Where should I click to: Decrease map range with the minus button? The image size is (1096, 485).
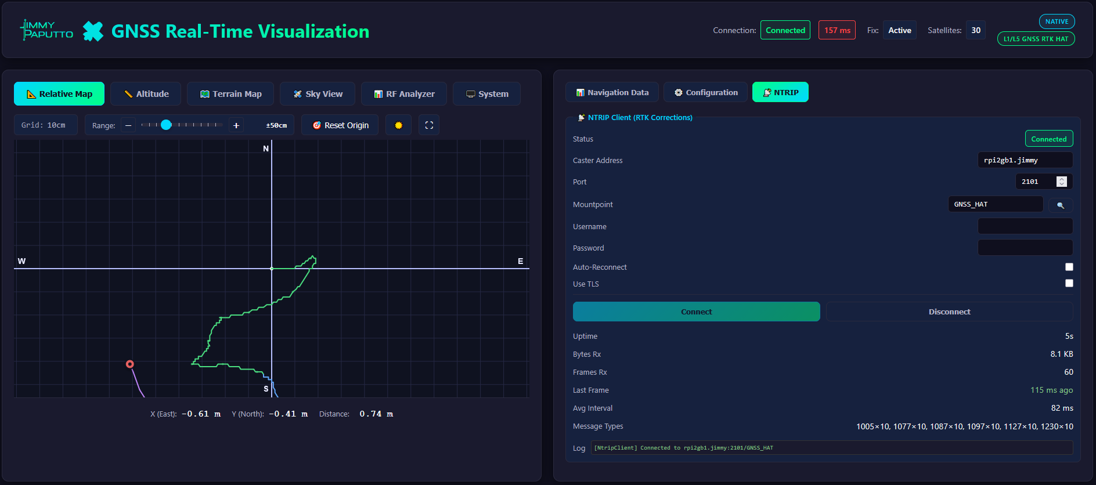[128, 125]
